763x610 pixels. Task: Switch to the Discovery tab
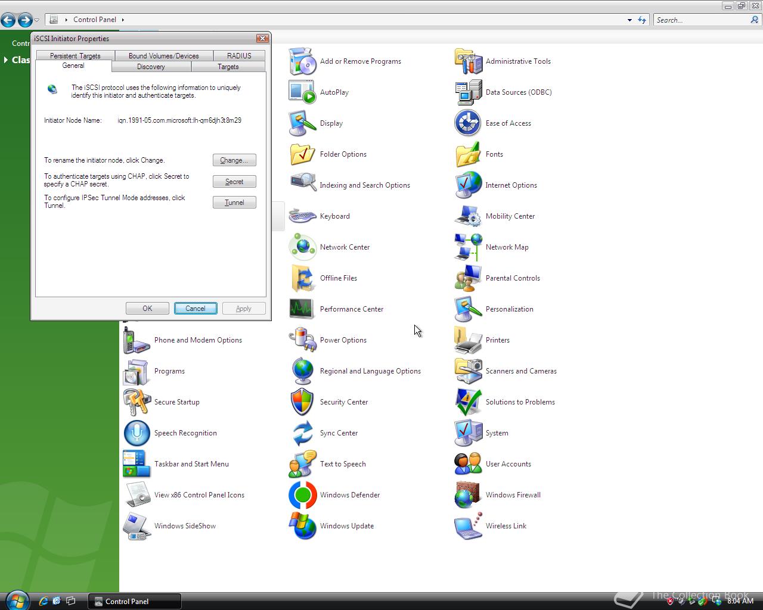(x=151, y=67)
